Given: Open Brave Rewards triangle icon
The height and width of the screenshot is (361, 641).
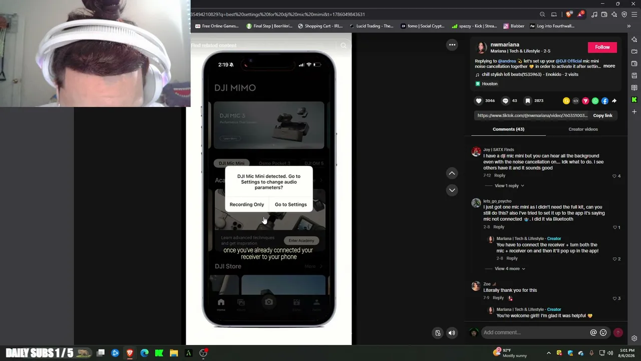Looking at the screenshot, I should [580, 15].
